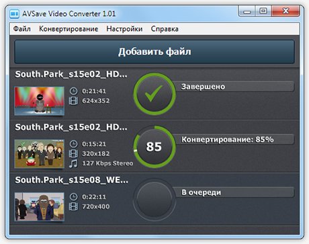The width and height of the screenshot is (309, 244).
Task: Click the clock icon beside 0:21:41
Action: [x=73, y=91]
